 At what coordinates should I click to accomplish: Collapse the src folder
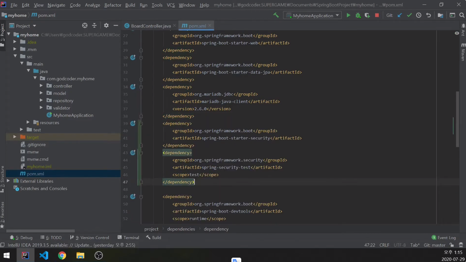tap(15, 57)
